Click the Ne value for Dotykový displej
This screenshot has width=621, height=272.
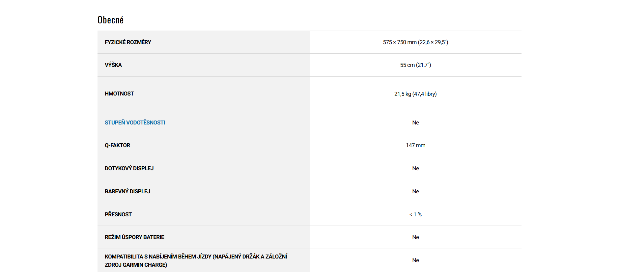(x=415, y=168)
